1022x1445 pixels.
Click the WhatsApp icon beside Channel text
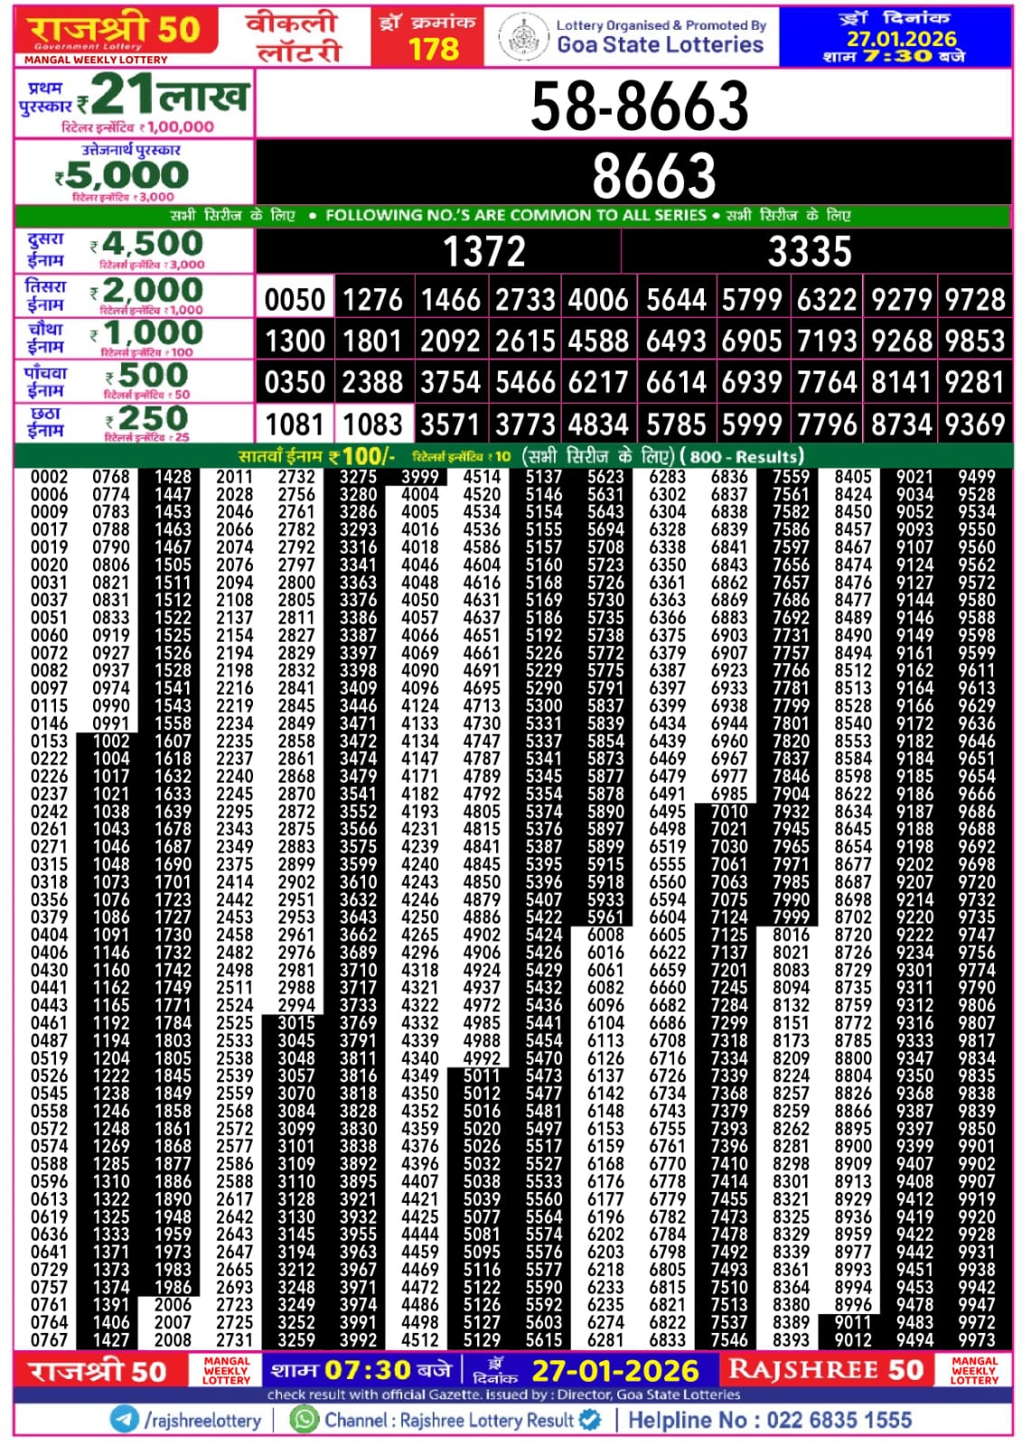click(305, 1419)
